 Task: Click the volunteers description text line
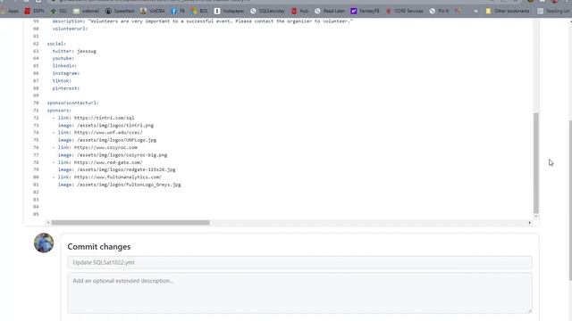(203, 21)
